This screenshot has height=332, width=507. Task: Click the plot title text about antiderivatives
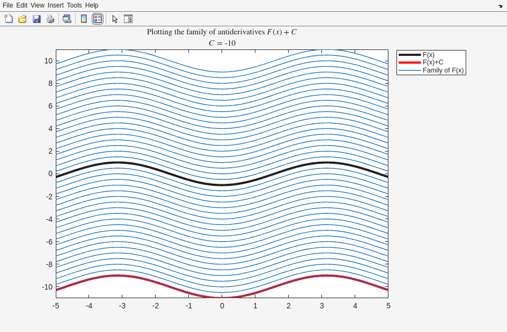pos(222,32)
